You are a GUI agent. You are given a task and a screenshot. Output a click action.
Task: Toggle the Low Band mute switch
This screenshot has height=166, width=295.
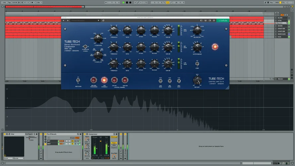click(x=160, y=81)
